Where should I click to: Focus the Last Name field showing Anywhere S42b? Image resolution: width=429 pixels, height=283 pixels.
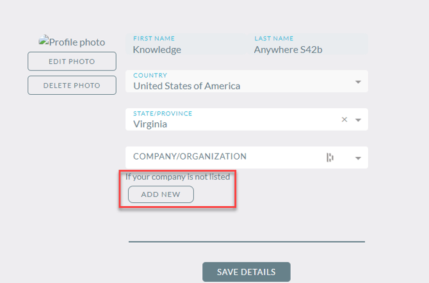click(x=307, y=44)
